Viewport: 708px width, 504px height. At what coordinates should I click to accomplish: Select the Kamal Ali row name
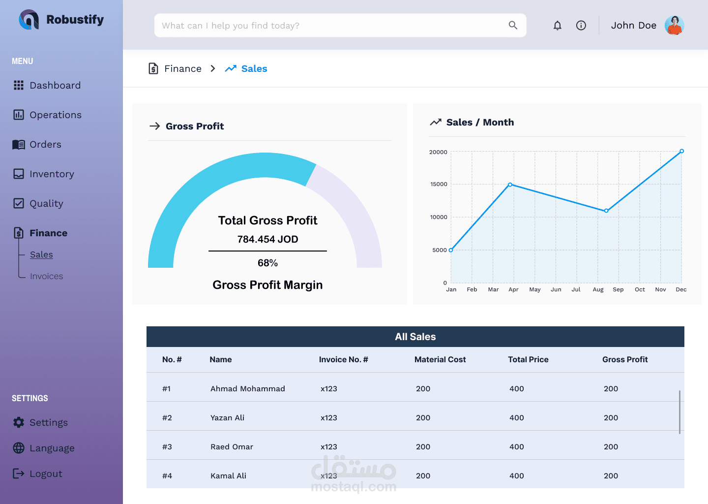click(229, 475)
